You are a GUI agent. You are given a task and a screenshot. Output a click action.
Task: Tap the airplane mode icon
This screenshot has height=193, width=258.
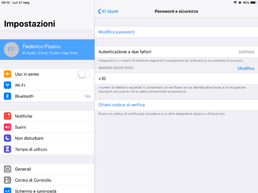point(7,74)
